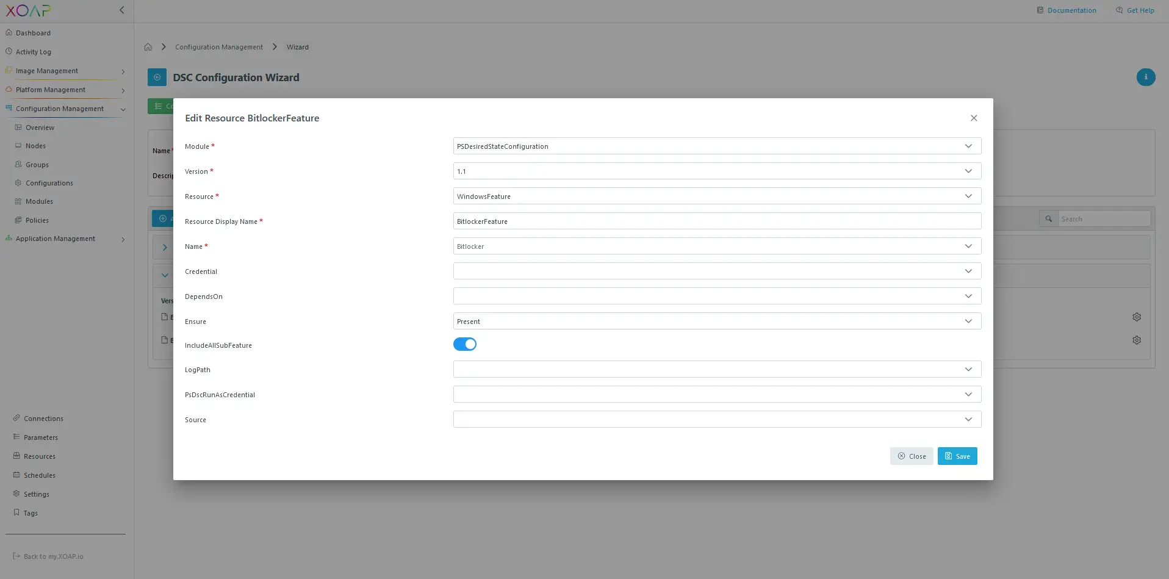This screenshot has height=579, width=1169.
Task: Open the Source dropdown
Action: (717, 419)
